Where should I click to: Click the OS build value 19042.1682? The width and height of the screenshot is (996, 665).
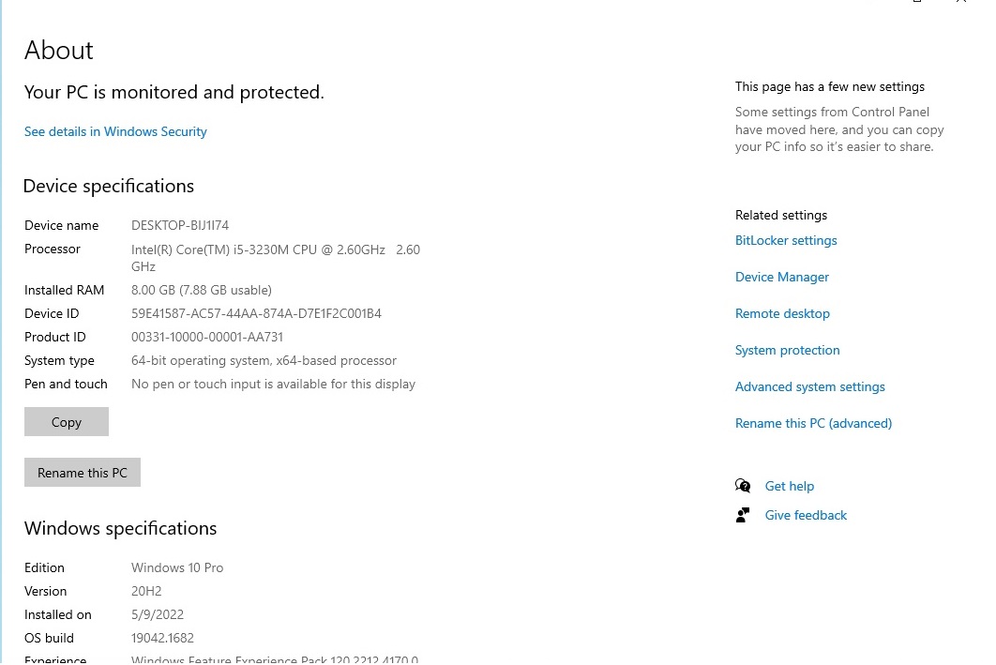click(x=162, y=638)
